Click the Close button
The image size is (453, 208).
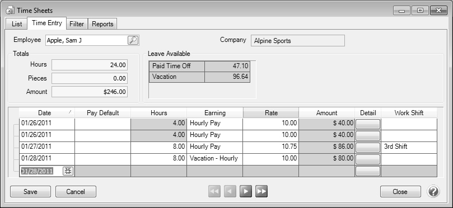coord(400,192)
